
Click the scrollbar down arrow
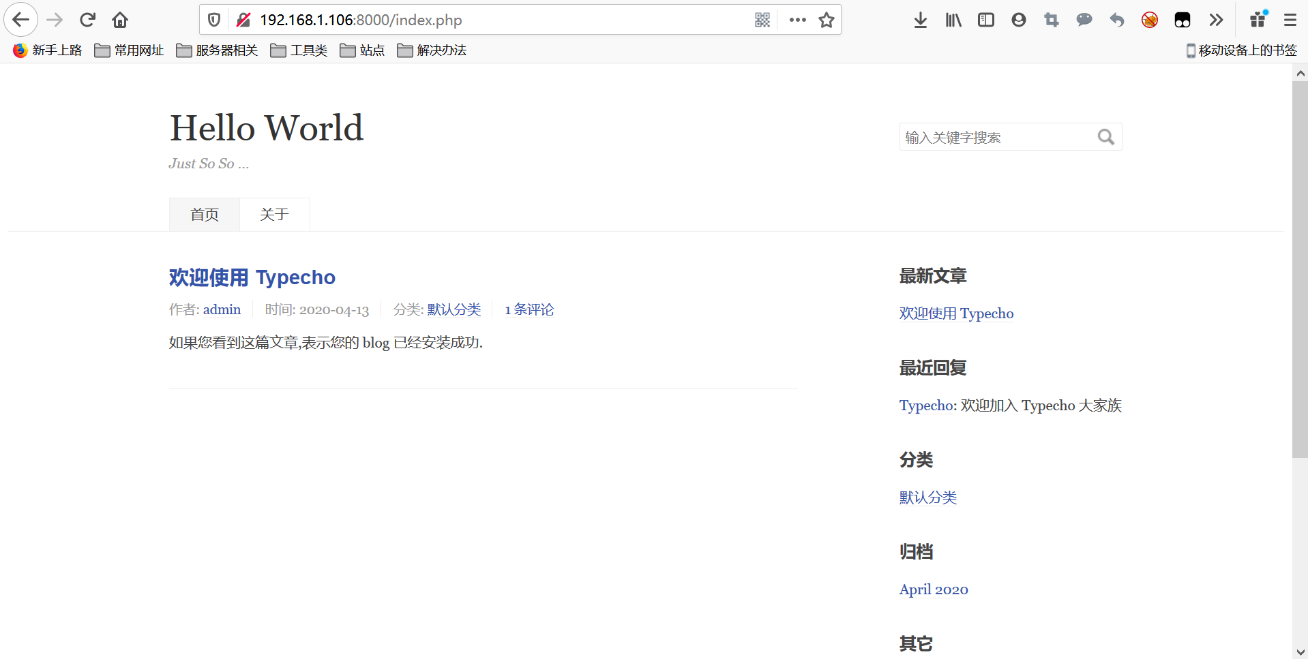click(x=1300, y=652)
